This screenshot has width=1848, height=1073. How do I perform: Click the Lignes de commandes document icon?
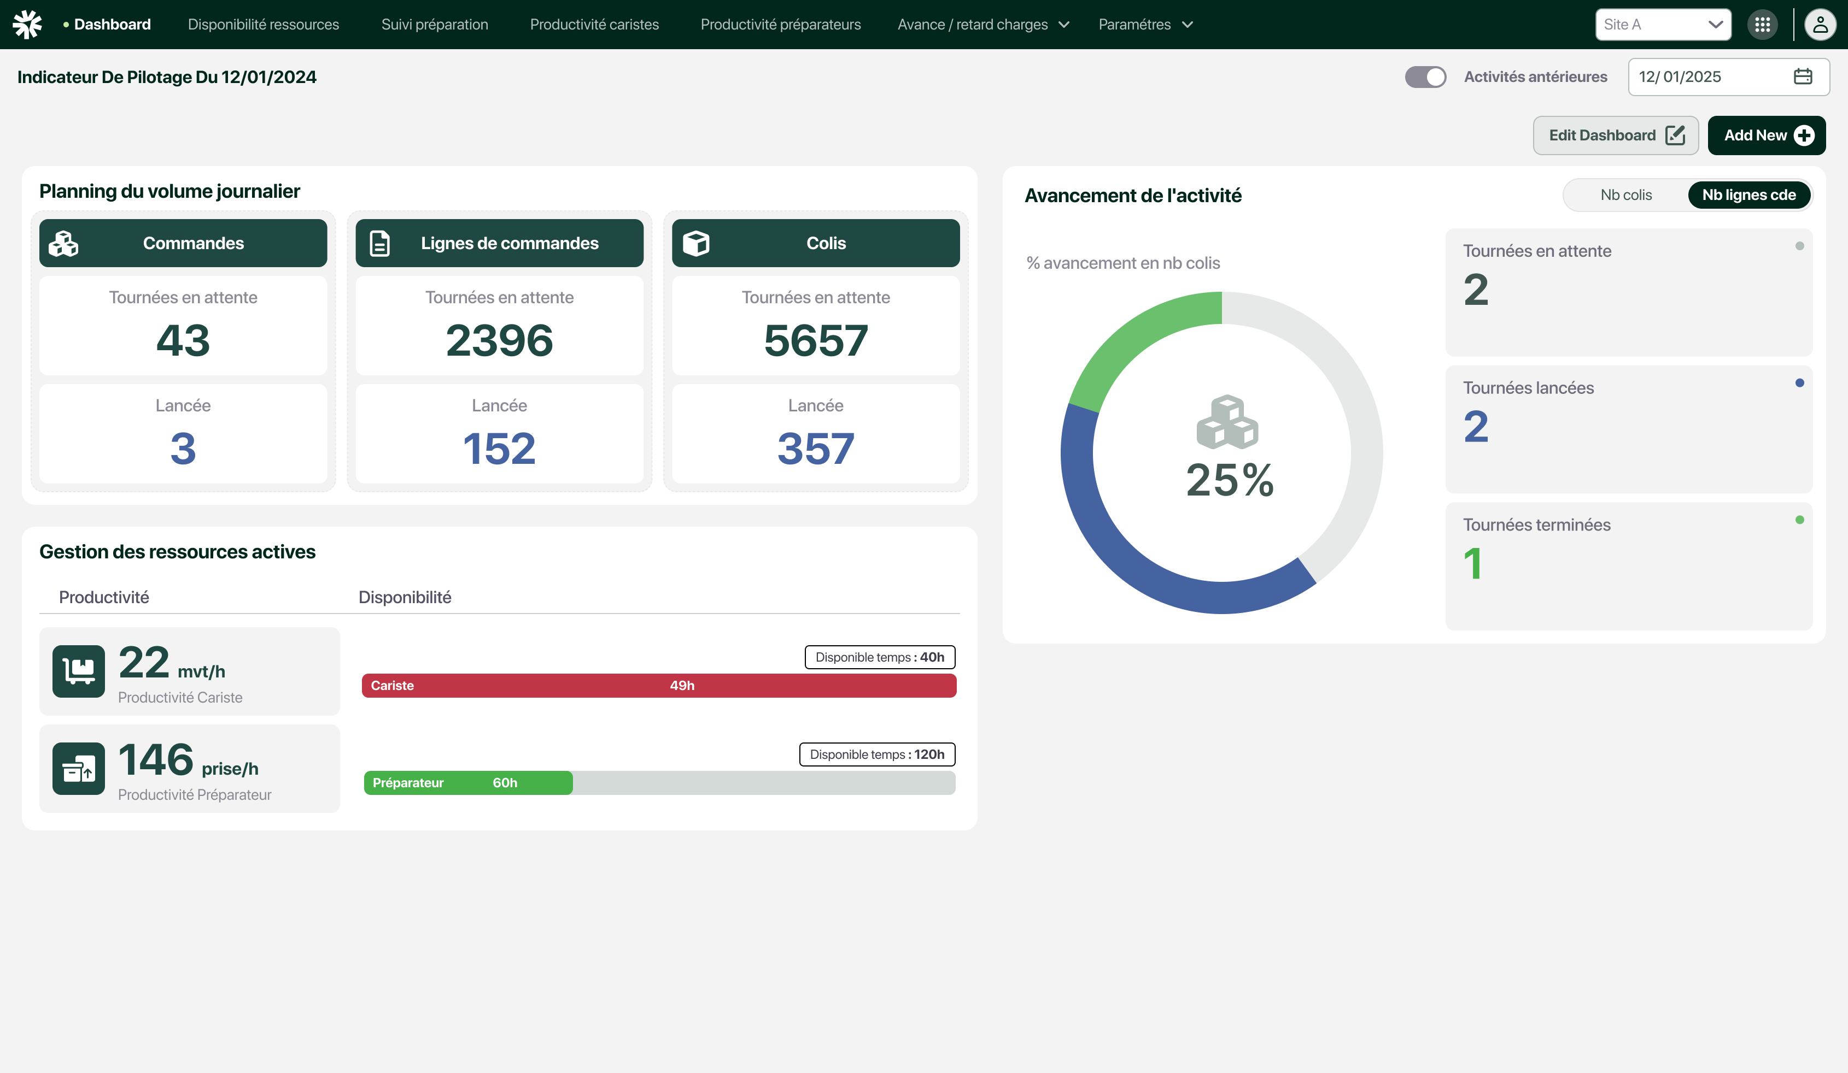(380, 243)
